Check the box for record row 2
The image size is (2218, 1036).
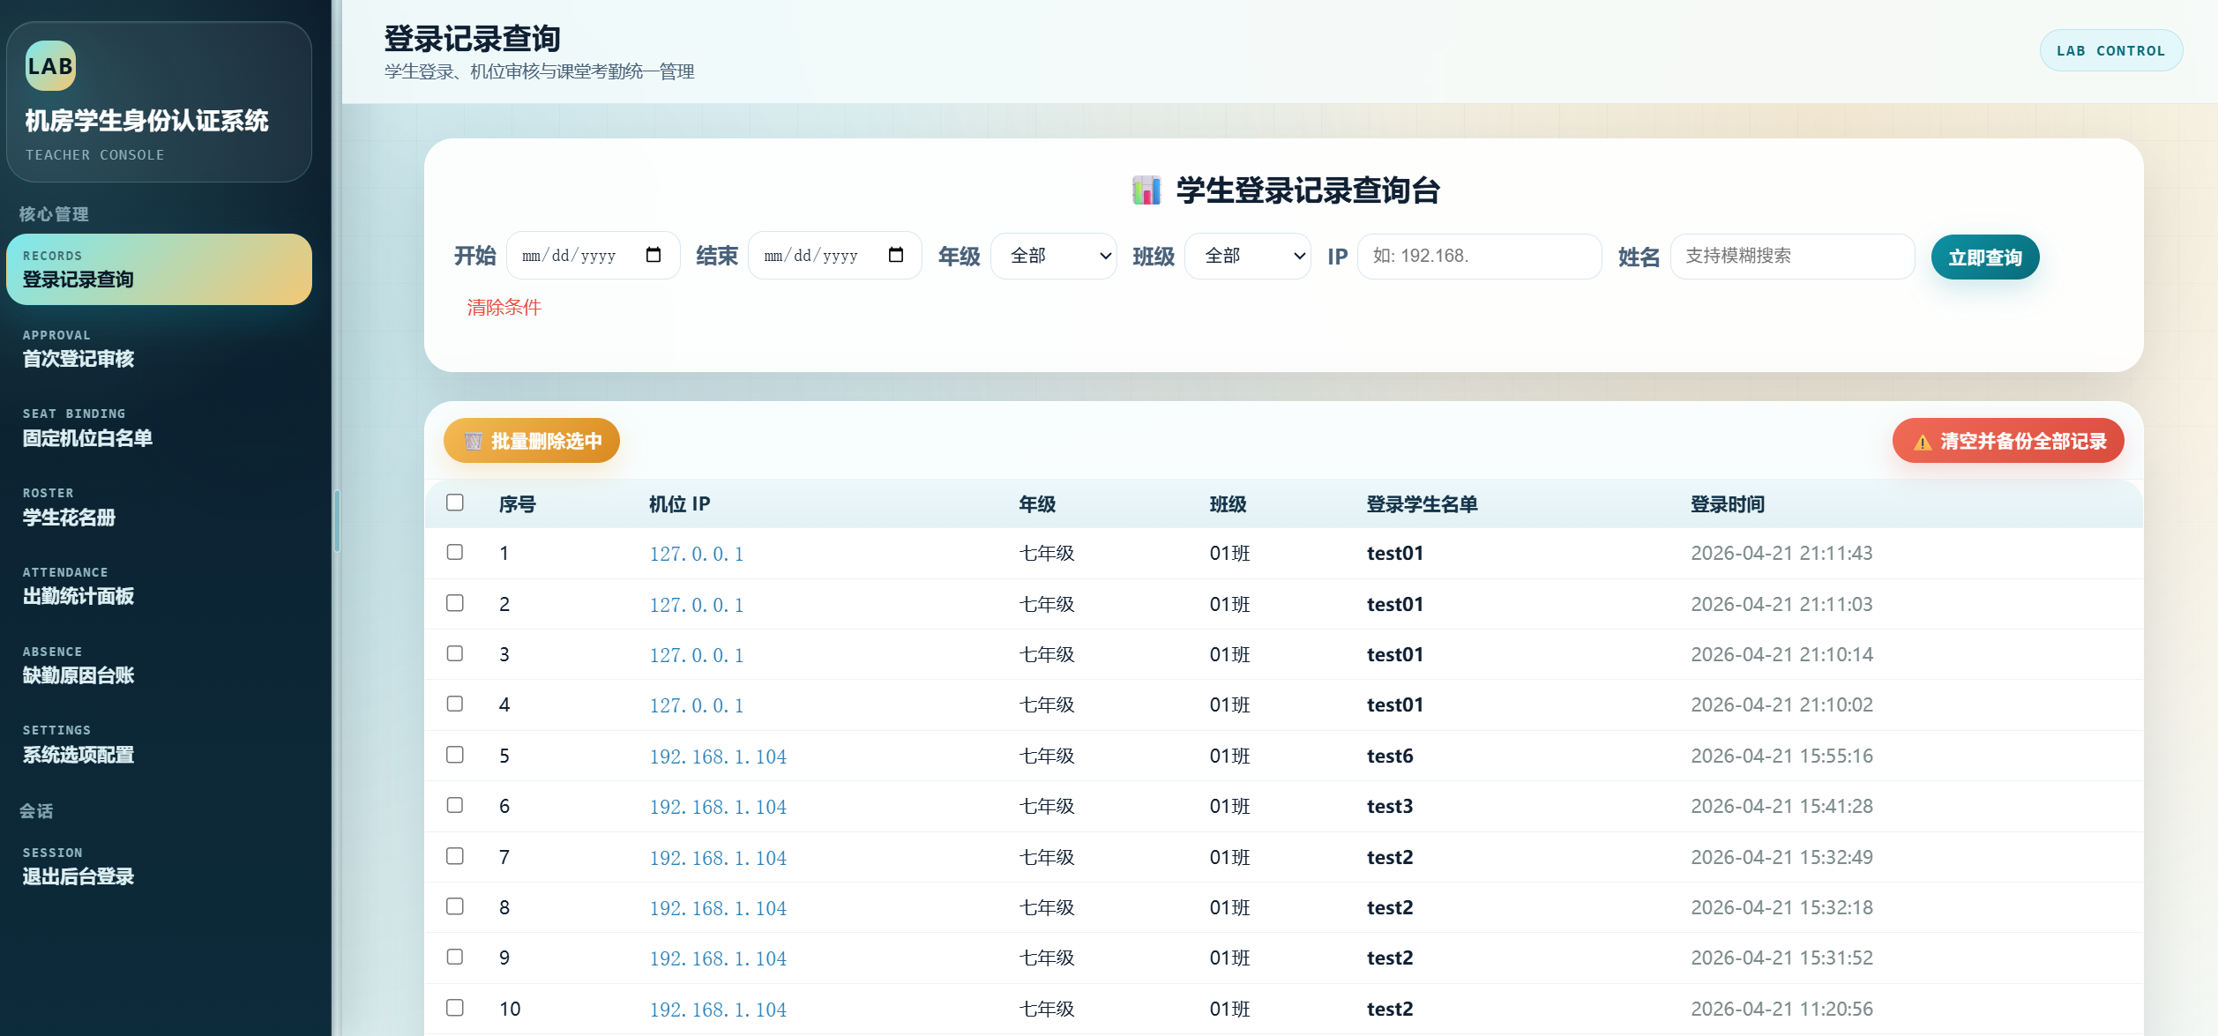pyautogui.click(x=455, y=603)
